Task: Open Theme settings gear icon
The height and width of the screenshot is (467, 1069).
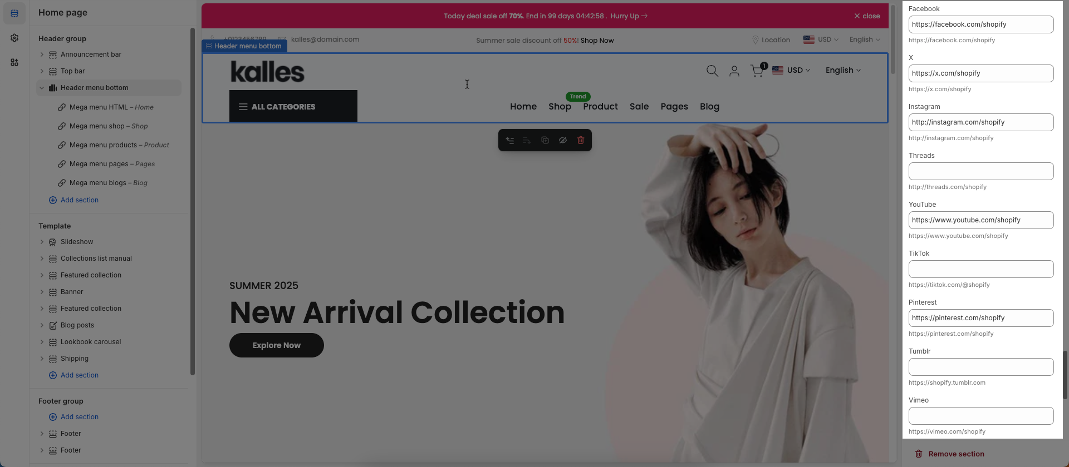Action: tap(14, 38)
